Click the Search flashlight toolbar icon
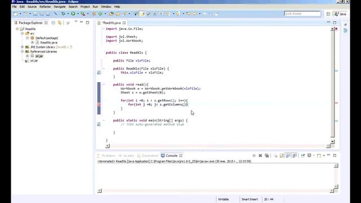Screen dimensions: 361x203 125,14
